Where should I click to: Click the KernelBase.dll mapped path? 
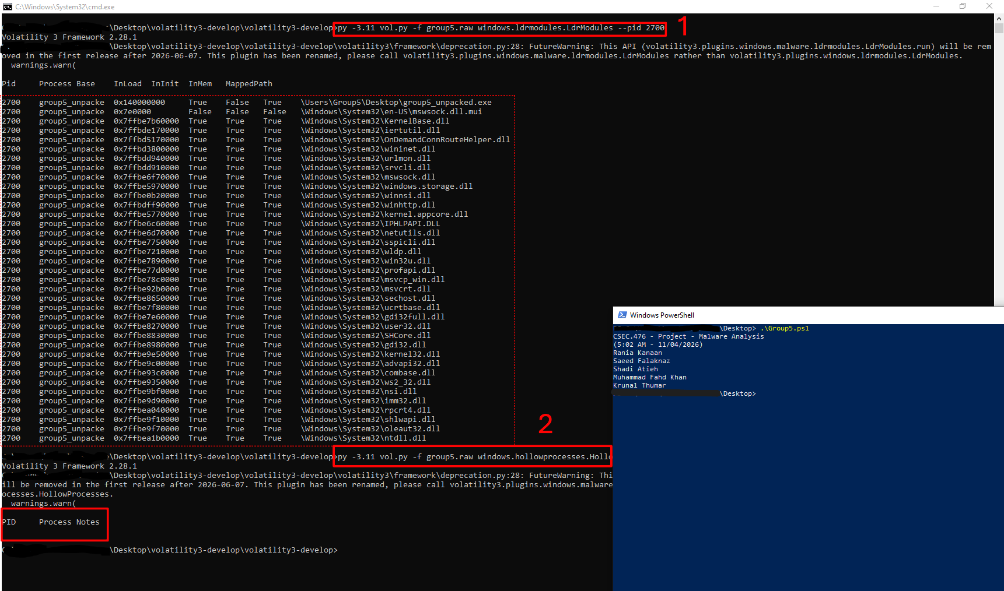375,121
